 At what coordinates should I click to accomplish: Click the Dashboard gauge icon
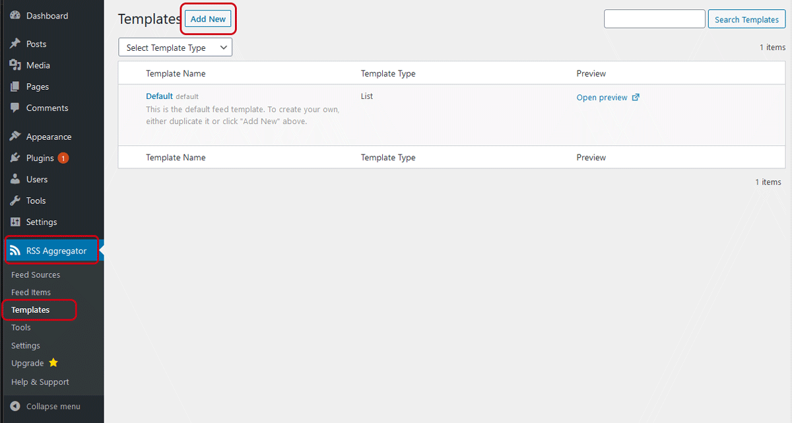pos(15,16)
